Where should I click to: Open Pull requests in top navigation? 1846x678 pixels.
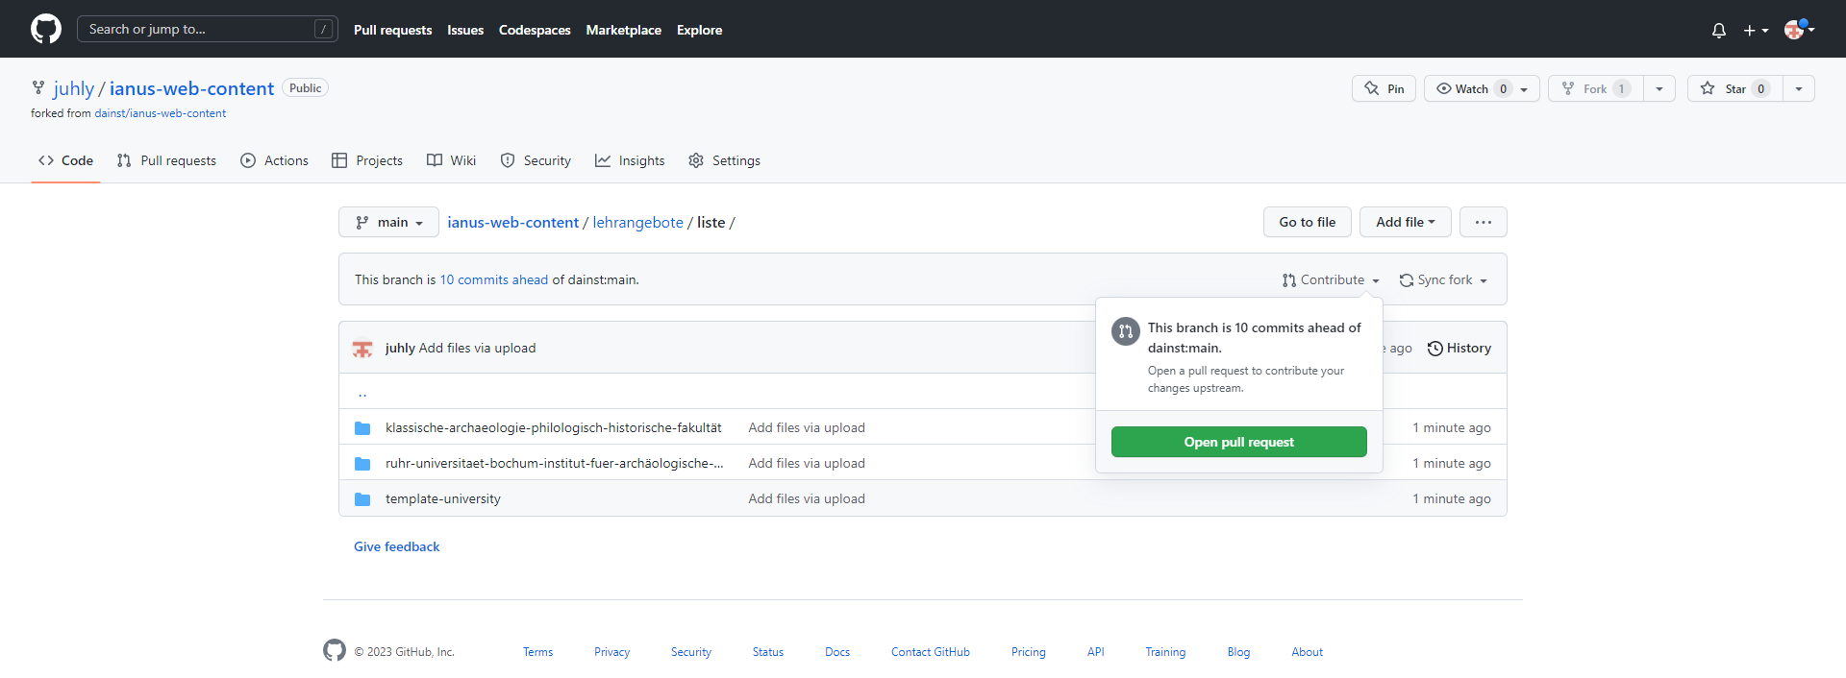pyautogui.click(x=392, y=30)
